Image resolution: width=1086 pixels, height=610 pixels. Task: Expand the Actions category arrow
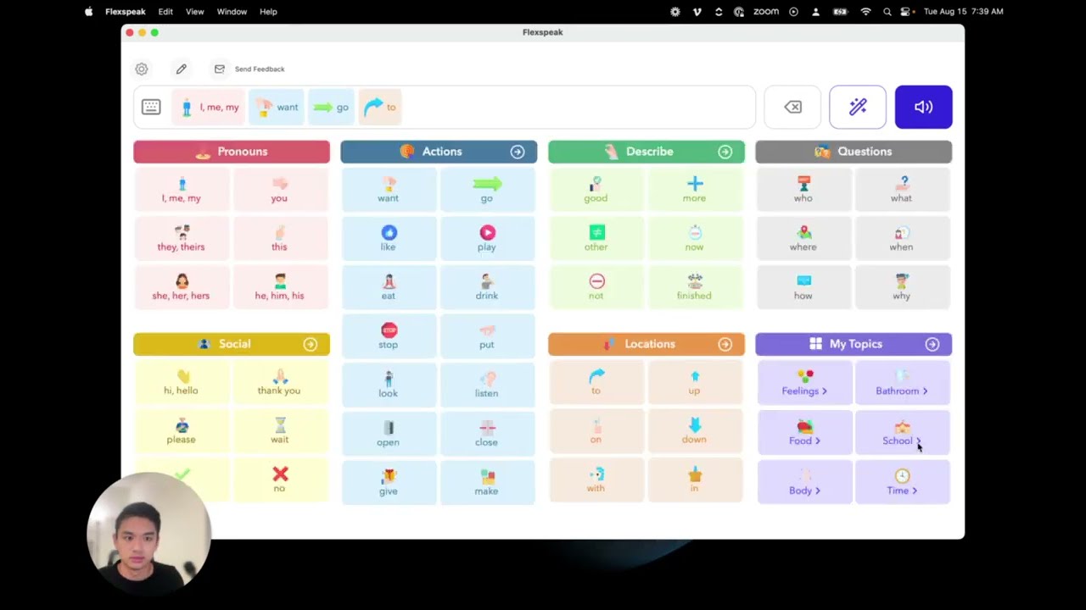pos(518,152)
